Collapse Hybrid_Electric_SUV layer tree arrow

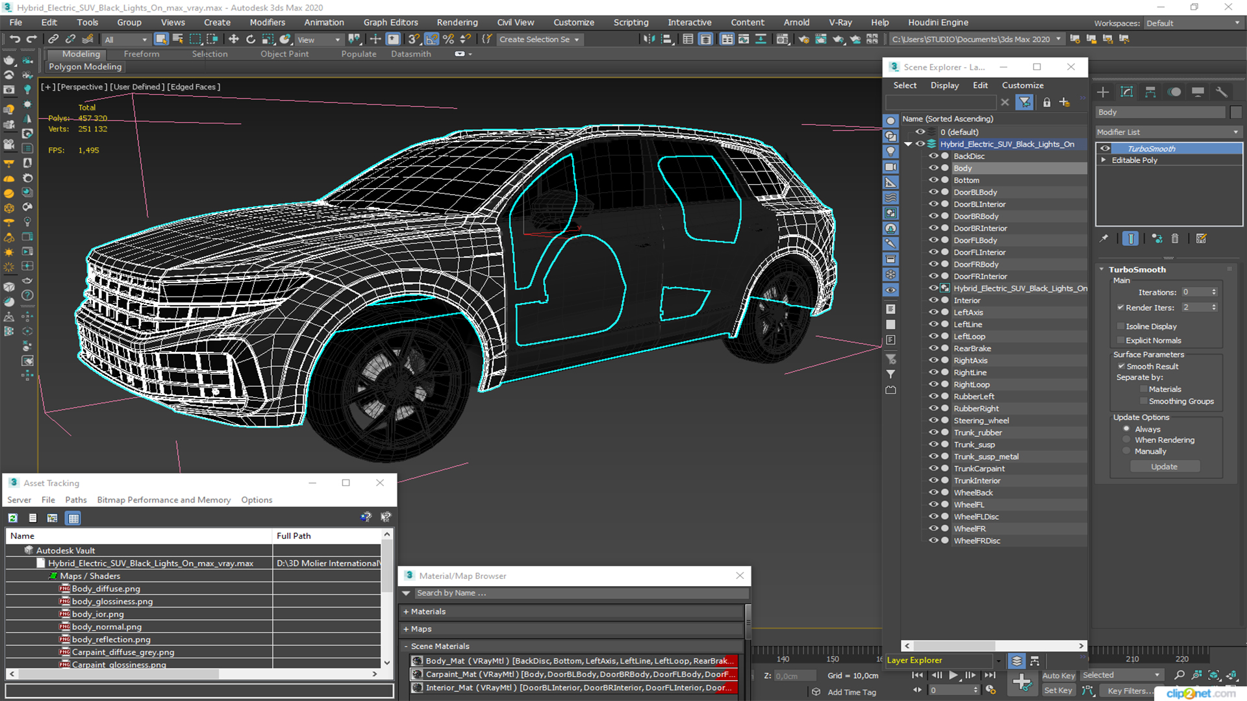(908, 144)
